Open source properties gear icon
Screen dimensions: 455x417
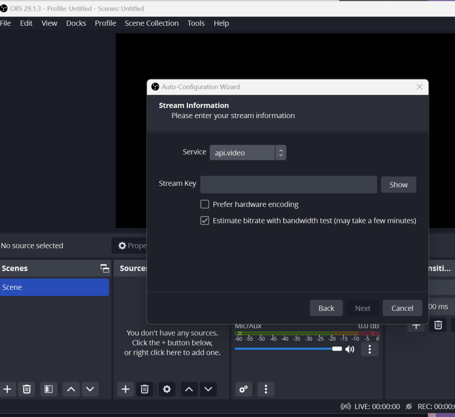[x=167, y=389]
